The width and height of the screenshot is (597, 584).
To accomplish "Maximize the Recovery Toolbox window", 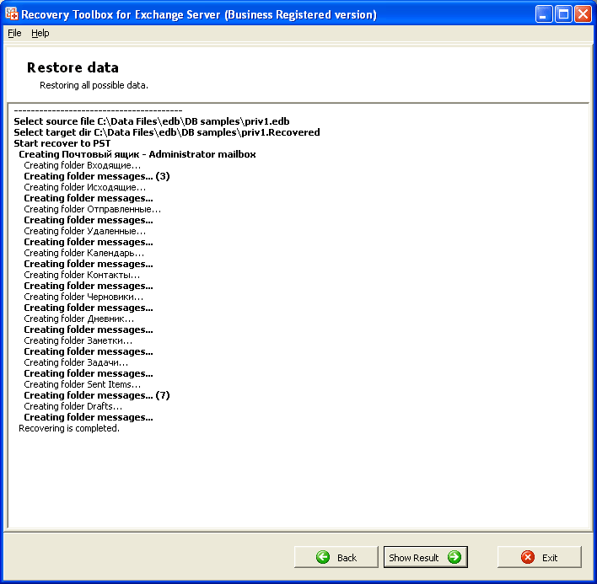I will point(563,14).
